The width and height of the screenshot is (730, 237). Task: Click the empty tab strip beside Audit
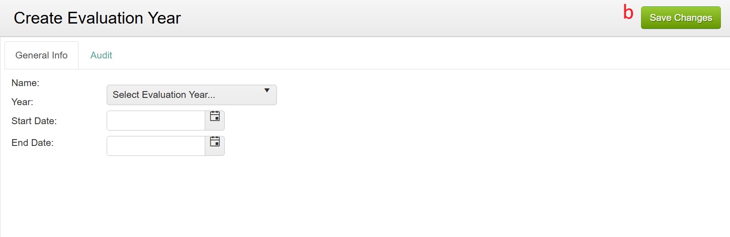[x=422, y=55]
